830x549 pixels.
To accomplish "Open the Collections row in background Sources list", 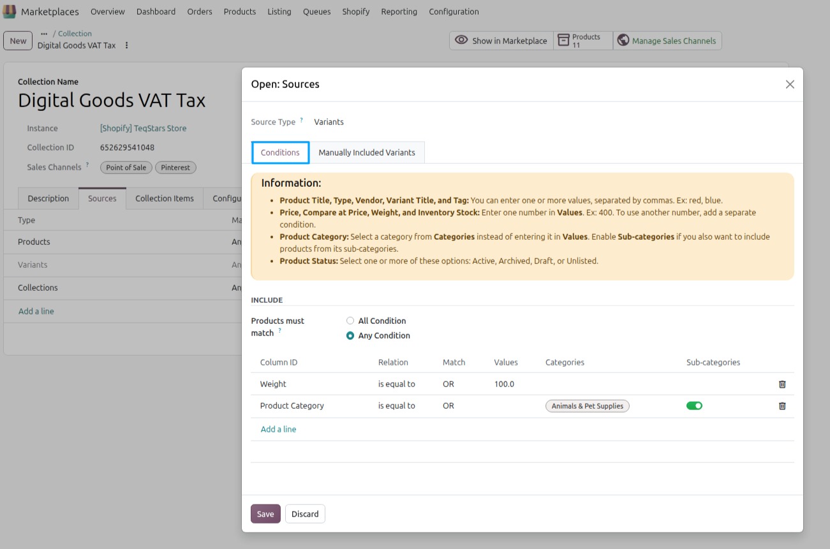I will click(x=122, y=288).
